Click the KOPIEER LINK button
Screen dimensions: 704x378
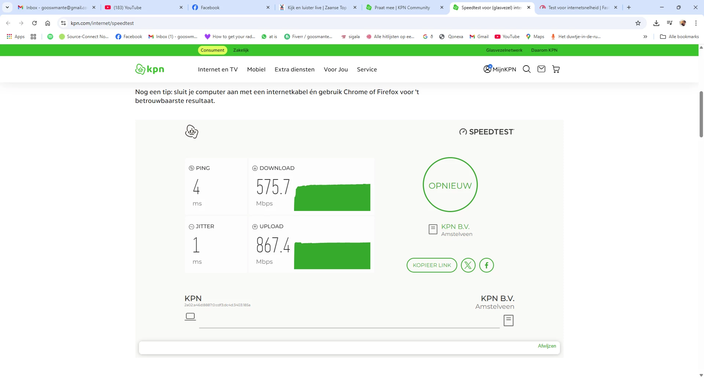coord(432,265)
